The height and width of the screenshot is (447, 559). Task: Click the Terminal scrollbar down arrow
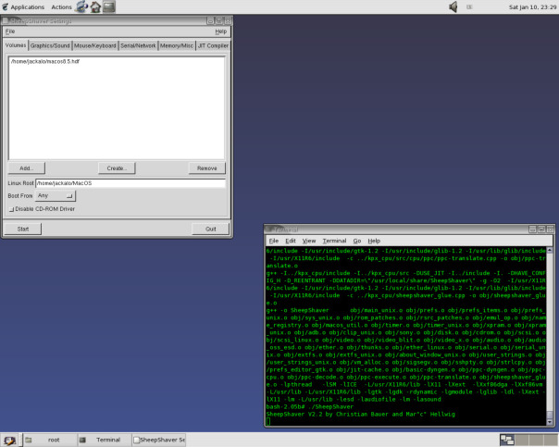click(x=550, y=422)
